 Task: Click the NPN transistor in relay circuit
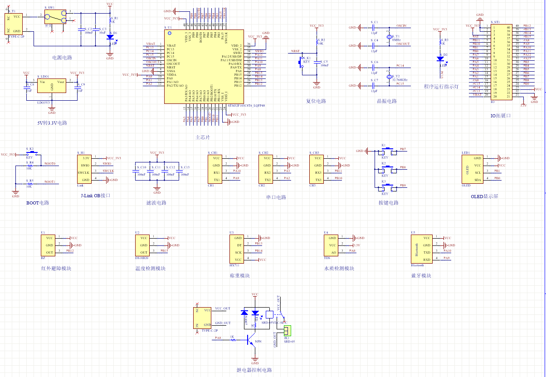click(251, 340)
